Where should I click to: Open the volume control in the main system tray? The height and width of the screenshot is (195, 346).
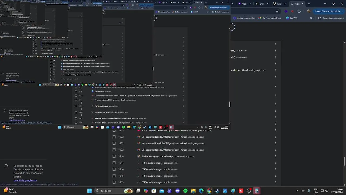(327, 191)
